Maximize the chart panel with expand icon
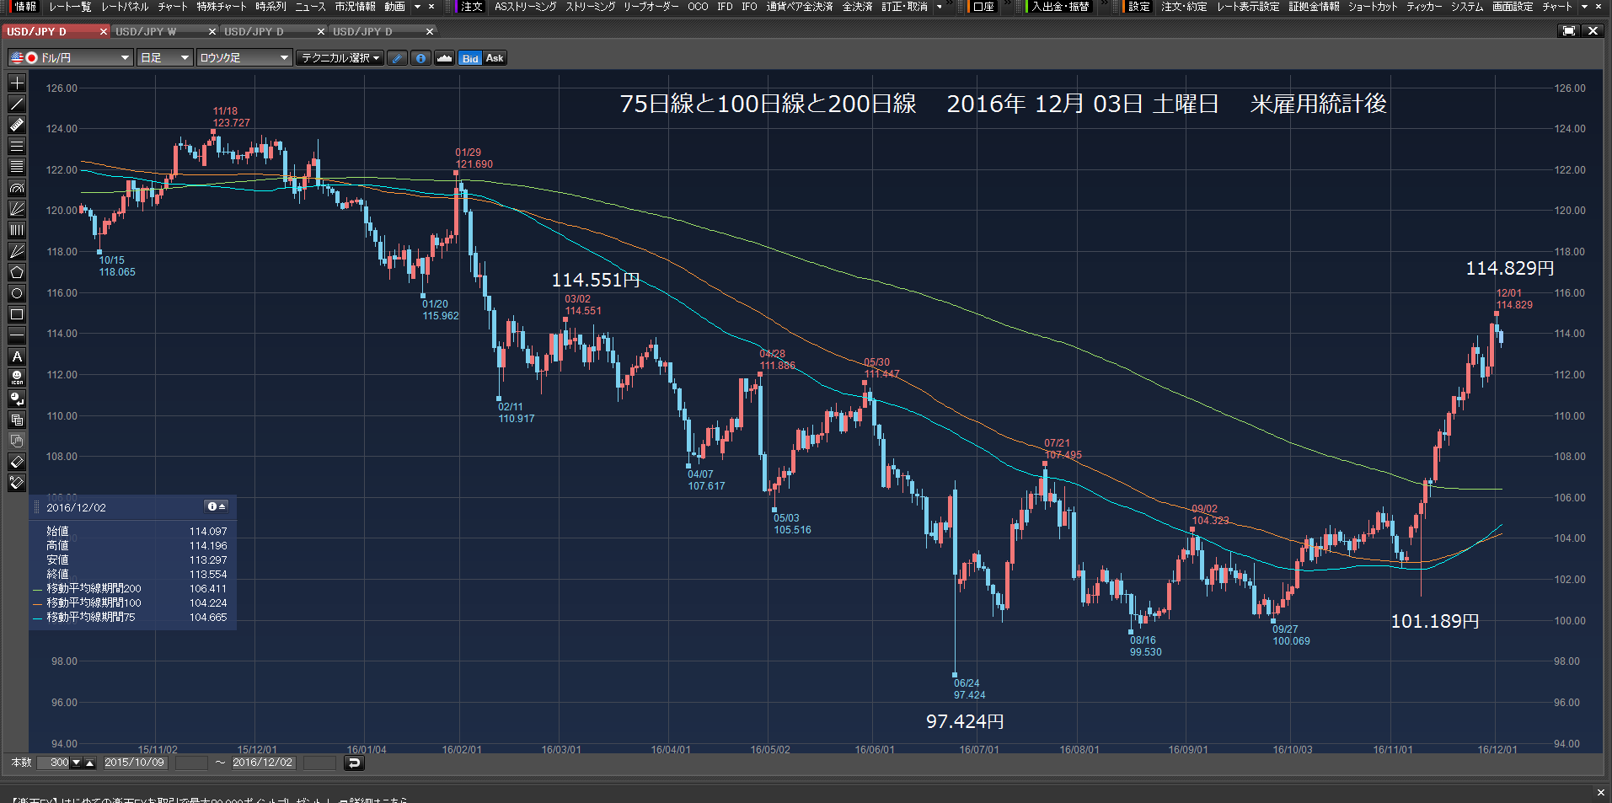The height and width of the screenshot is (803, 1612). [1568, 31]
